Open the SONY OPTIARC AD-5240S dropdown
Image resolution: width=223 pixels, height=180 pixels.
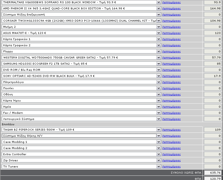(x=81, y=76)
